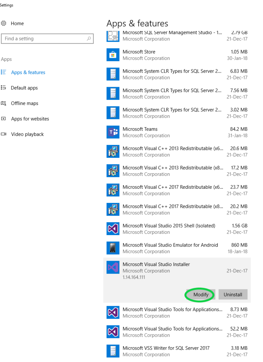Click Visual C++ 2013 20.6 MB icon
The width and height of the screenshot is (263, 362).
(x=113, y=152)
